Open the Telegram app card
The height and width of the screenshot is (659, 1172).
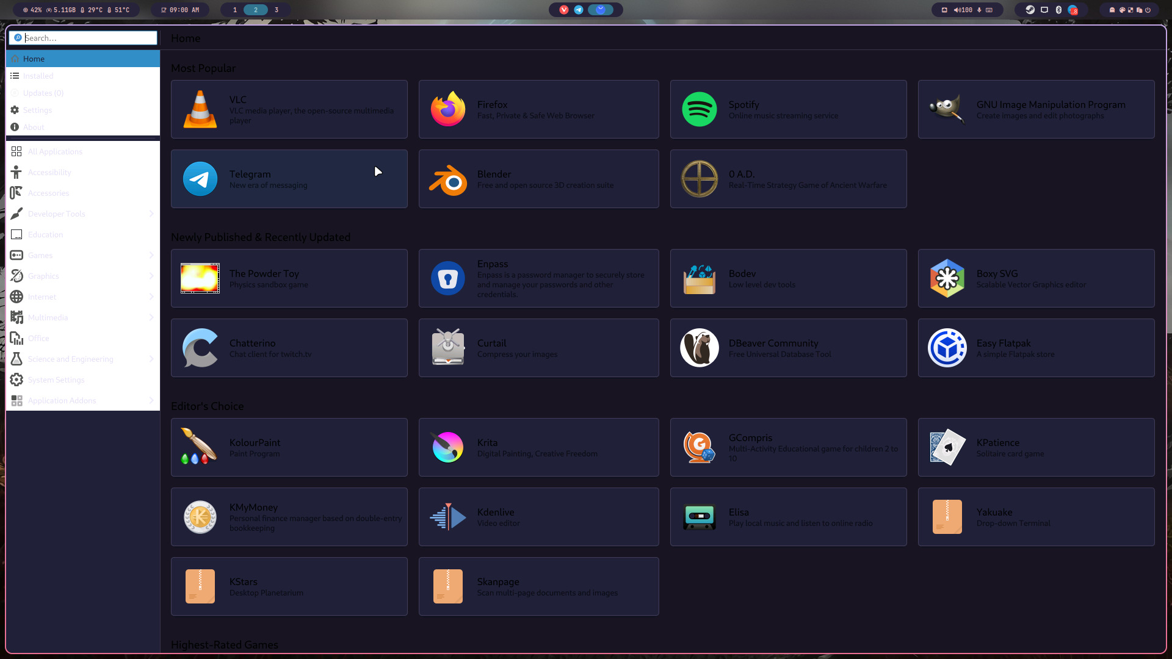pos(289,179)
